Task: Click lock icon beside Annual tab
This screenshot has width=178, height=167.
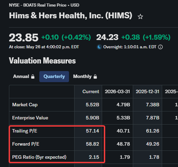Action: pyautogui.click(x=33, y=77)
